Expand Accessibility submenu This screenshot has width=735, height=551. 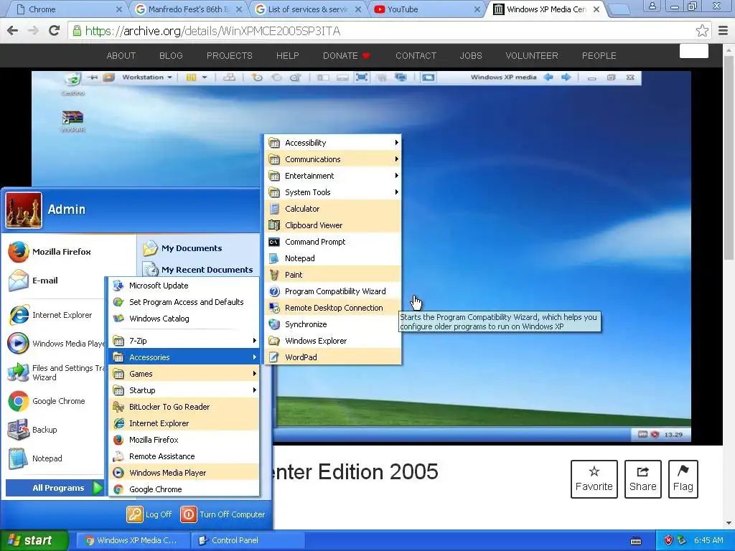coord(333,143)
